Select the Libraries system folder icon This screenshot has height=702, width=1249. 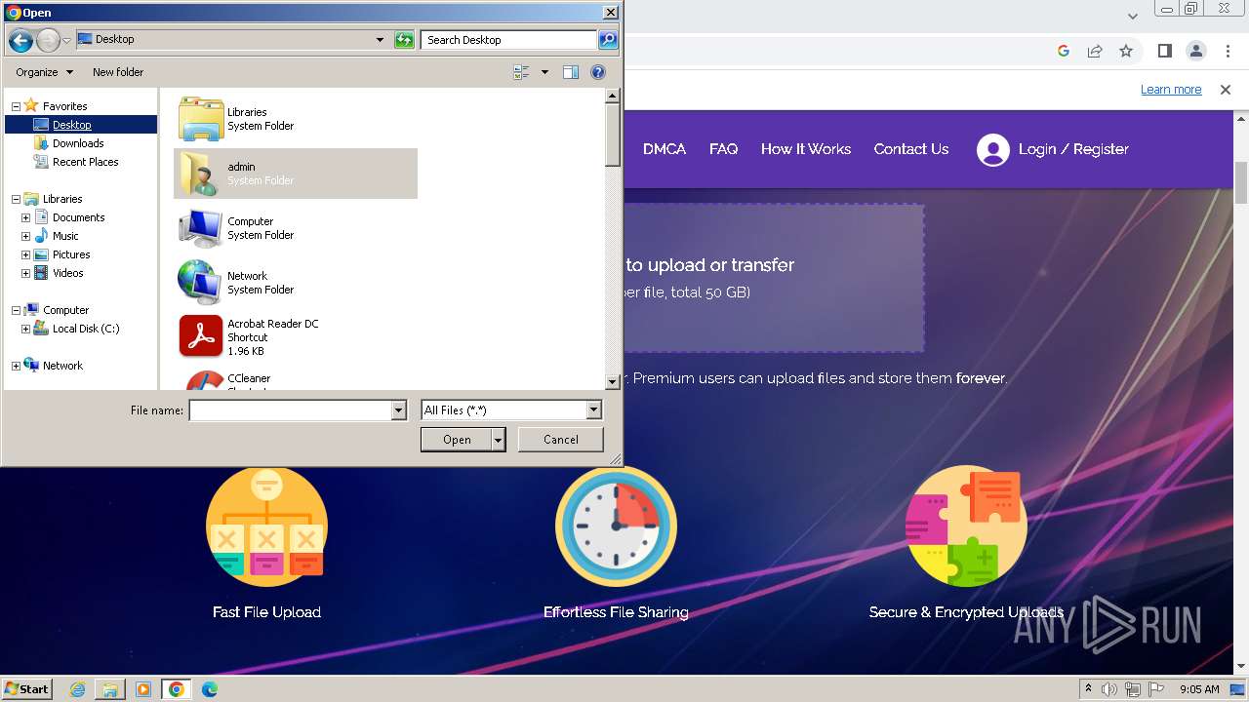coord(201,119)
